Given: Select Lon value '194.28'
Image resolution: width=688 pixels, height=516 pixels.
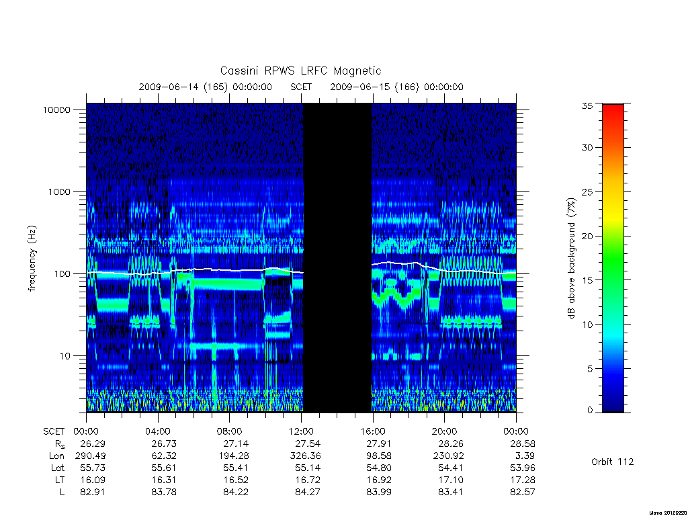Looking at the screenshot, I should coord(233,456).
